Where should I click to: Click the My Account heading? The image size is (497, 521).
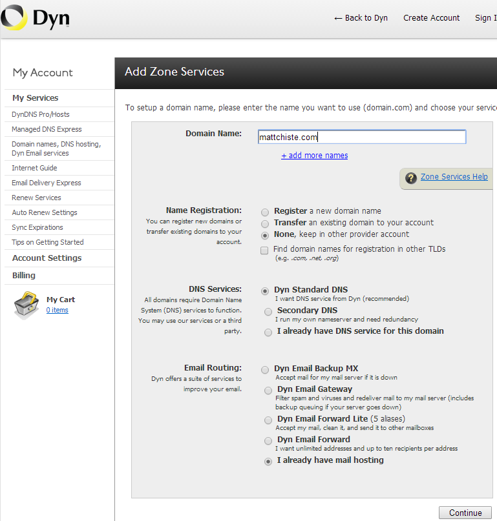coord(43,72)
